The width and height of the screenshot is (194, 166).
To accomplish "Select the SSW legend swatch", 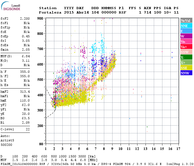I will (x=186, y=52).
